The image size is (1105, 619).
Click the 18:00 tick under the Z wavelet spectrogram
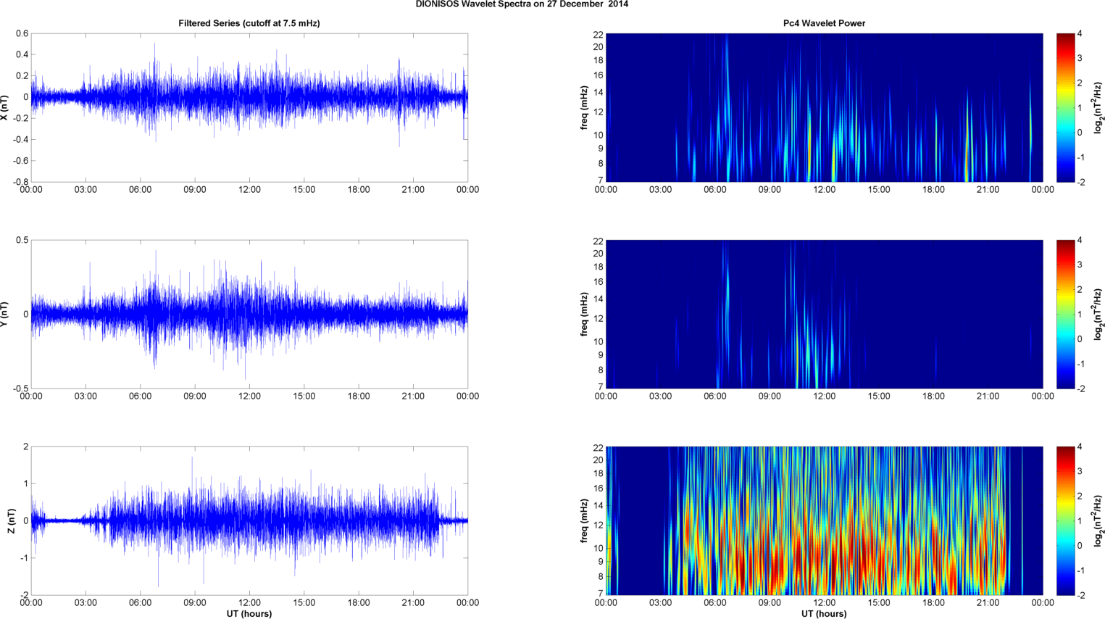[933, 602]
